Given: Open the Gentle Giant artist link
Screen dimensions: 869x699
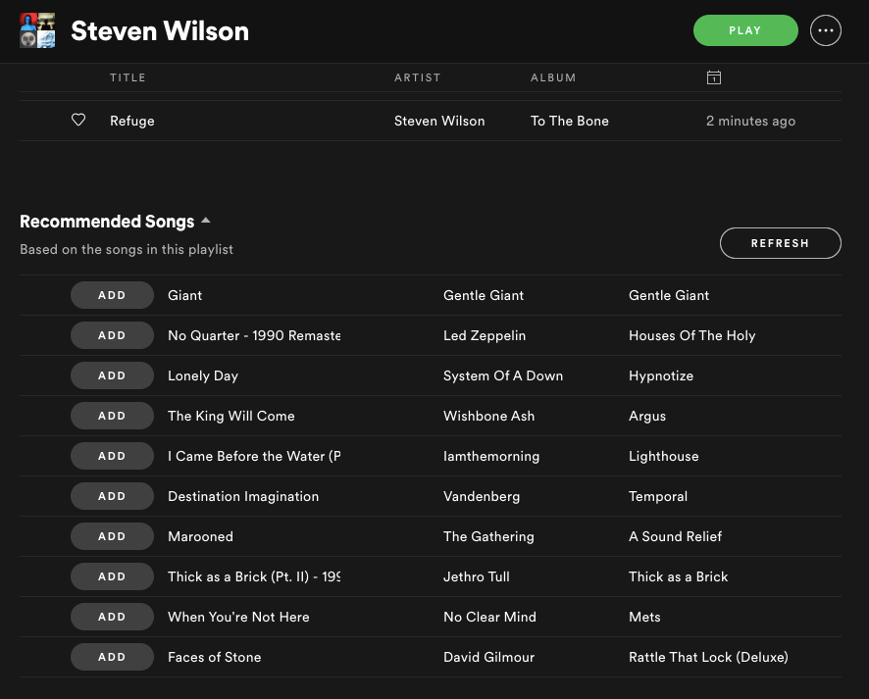Looking at the screenshot, I should click(x=484, y=295).
